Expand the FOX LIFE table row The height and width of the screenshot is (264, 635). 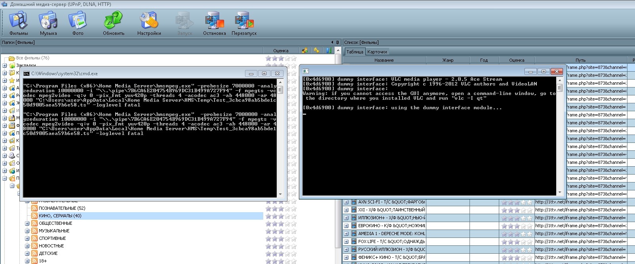pos(346,241)
